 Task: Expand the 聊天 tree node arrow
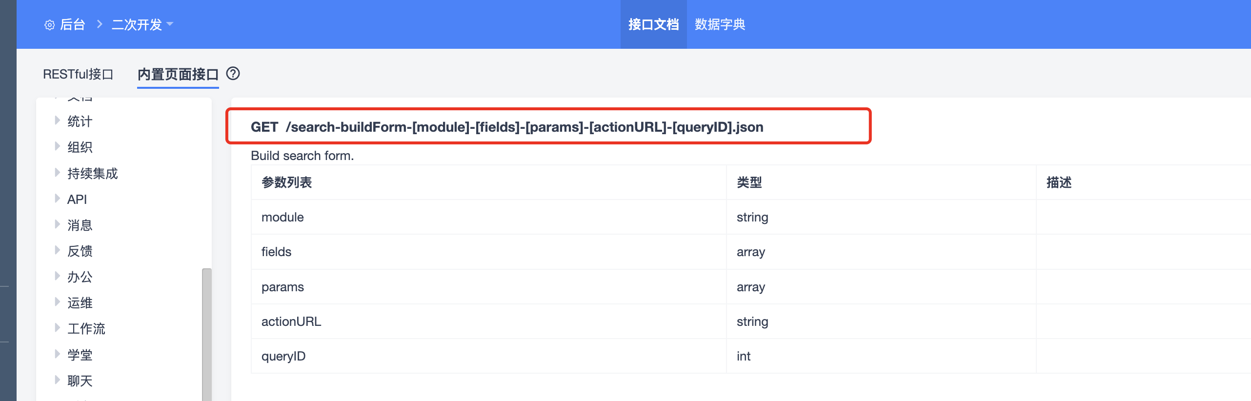57,380
